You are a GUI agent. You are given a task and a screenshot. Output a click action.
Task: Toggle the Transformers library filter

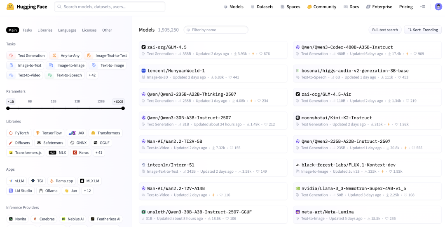pyautogui.click(x=105, y=133)
